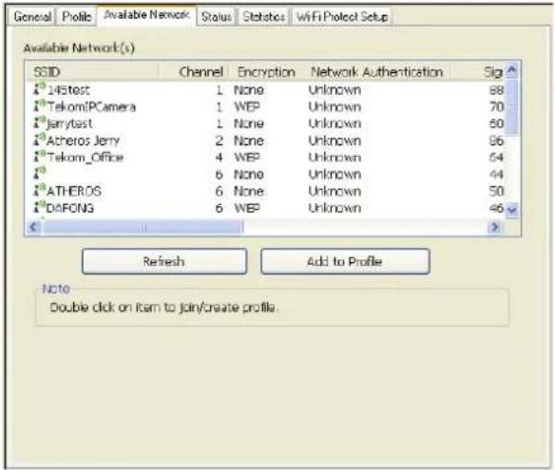Select the Atheros Jerry network name

pyautogui.click(x=83, y=141)
